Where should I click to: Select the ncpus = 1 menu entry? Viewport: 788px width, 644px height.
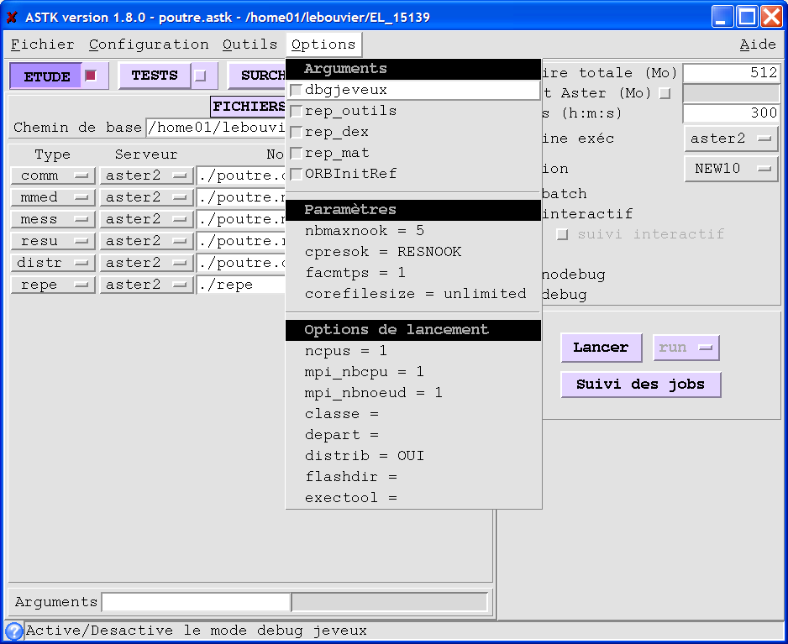click(x=346, y=351)
